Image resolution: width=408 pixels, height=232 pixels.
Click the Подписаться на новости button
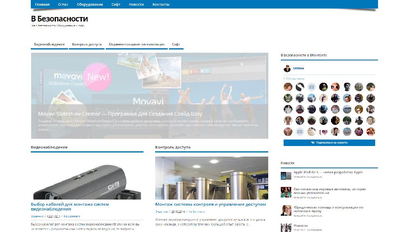pos(329,143)
